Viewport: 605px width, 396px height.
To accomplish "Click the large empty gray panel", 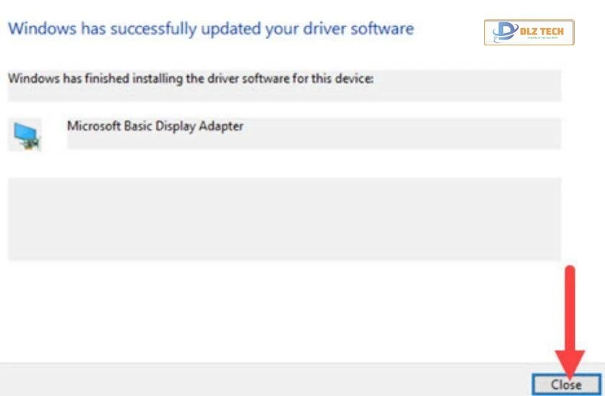I will click(x=284, y=219).
